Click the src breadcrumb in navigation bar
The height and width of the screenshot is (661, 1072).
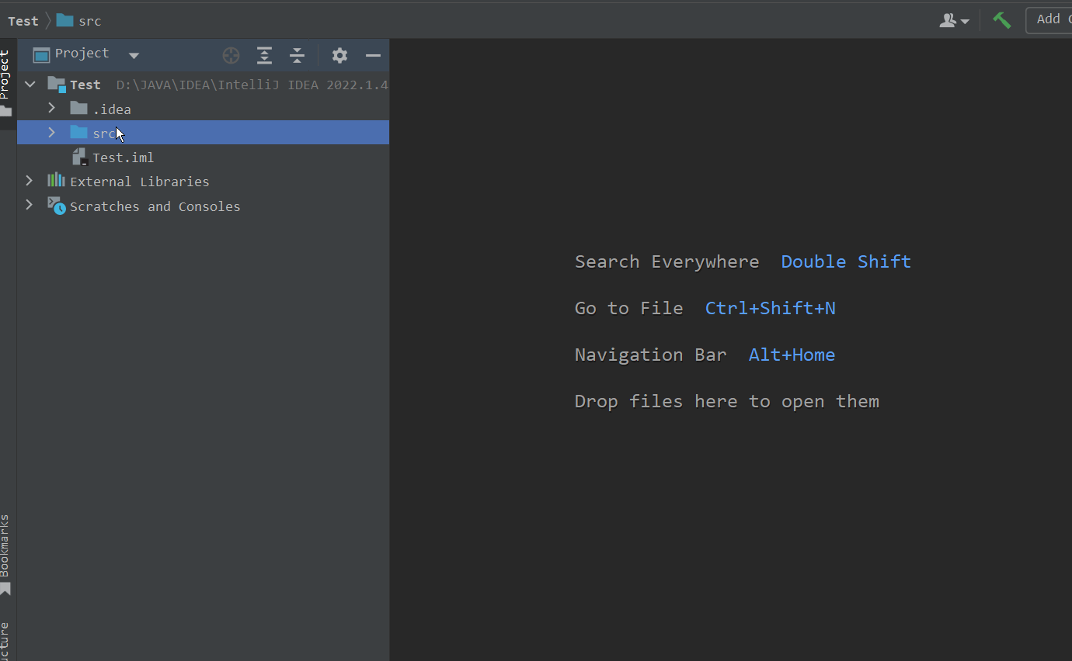pyautogui.click(x=79, y=21)
